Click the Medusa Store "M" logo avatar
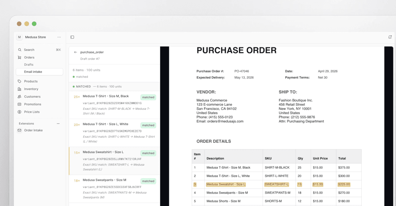Viewport: 396px width, 206px height. (x=19, y=37)
